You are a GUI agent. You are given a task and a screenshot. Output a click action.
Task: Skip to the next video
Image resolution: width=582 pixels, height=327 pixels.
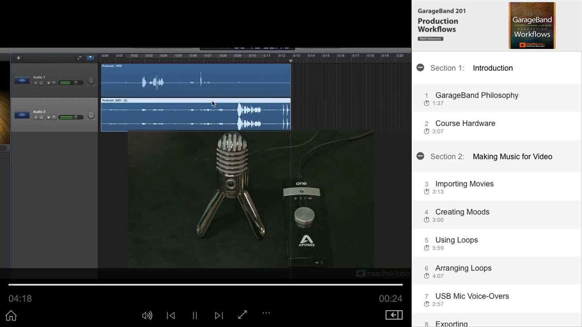[219, 315]
